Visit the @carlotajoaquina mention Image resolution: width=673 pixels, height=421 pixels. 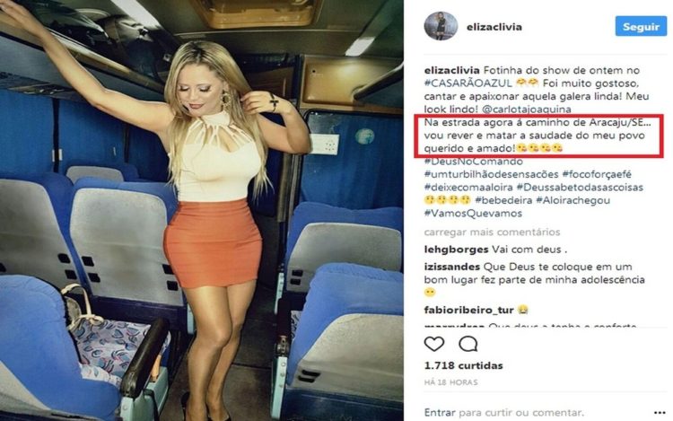[x=526, y=110]
